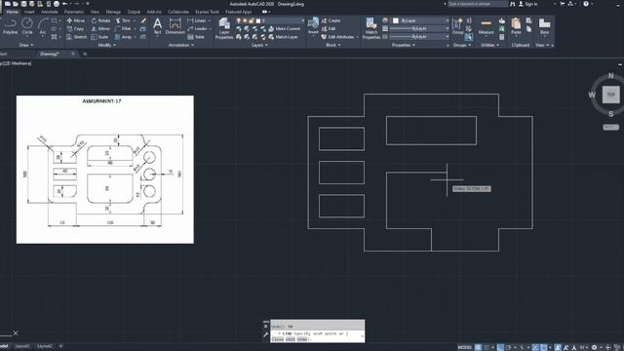This screenshot has height=351, width=624.
Task: Select the Polyline tool
Action: pos(10,26)
